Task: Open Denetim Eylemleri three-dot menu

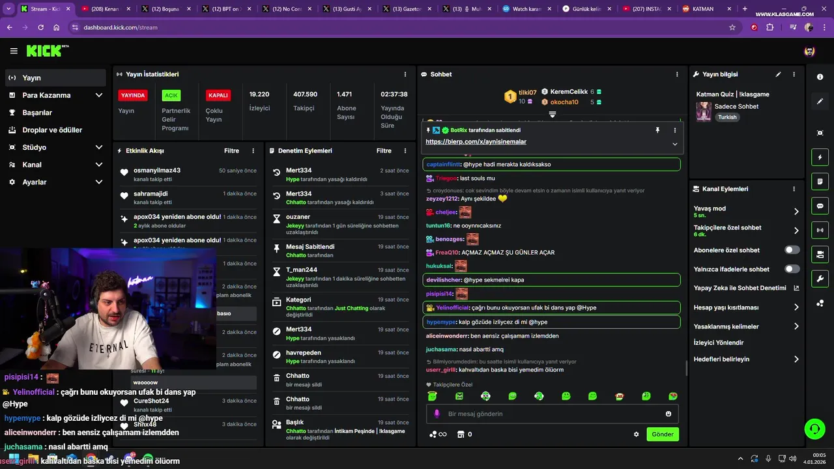Action: coord(406,150)
